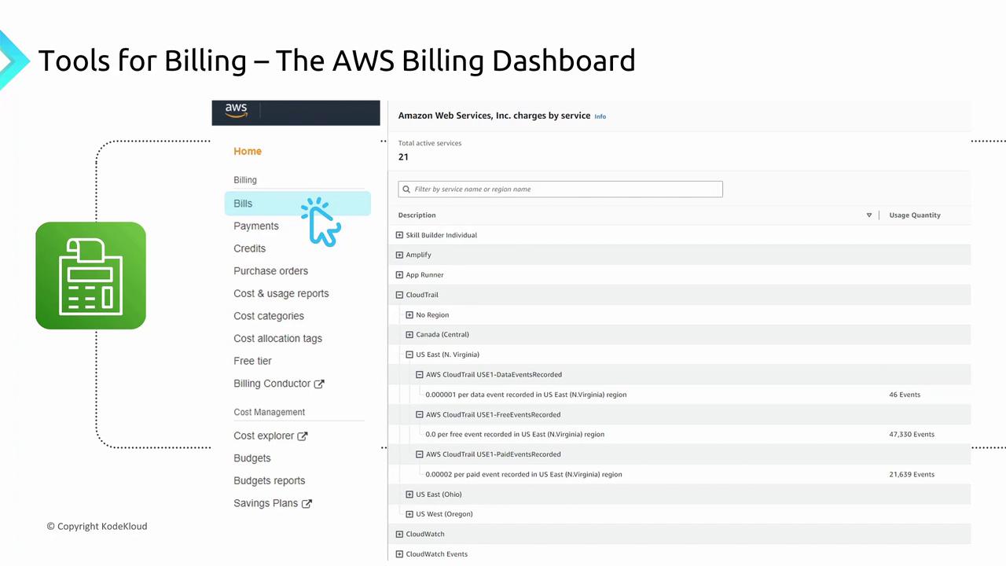Screen dimensions: 1006x566
Task: Click the Description column sort arrow
Action: pos(869,215)
